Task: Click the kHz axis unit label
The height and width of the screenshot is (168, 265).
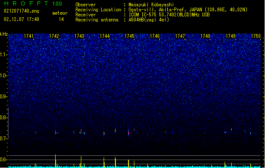Action: (4, 34)
